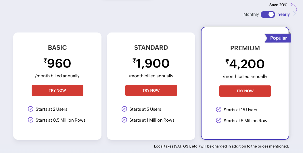
Task: Click the checkmark icon beside "Starts at 0.5 Million Rows"
Action: pyautogui.click(x=30, y=120)
